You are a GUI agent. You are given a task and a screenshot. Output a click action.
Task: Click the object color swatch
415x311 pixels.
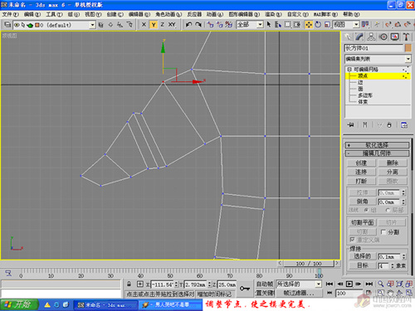408,48
